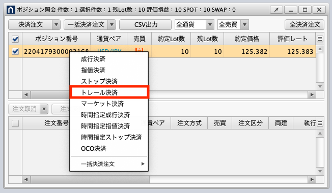332x193 pixels.
Task: Toggle the select-all positions header checkbox
Action: 15,39
